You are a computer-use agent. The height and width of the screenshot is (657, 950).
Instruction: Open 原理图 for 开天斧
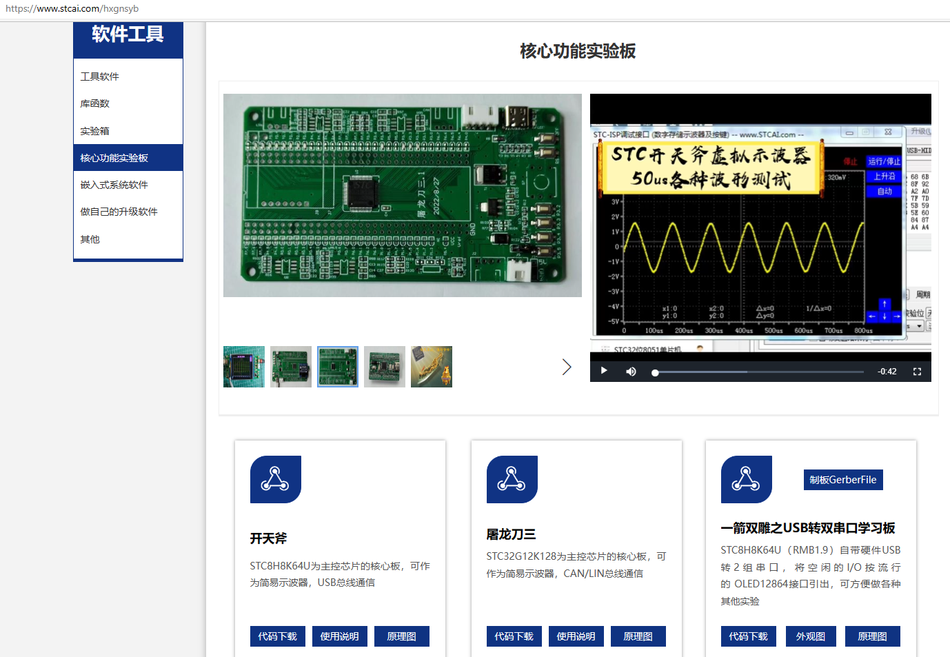[x=402, y=636]
